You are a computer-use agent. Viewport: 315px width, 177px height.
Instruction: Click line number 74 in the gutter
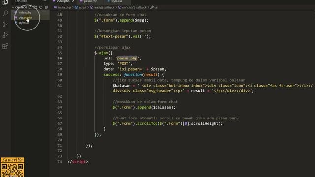[x=60, y=162]
